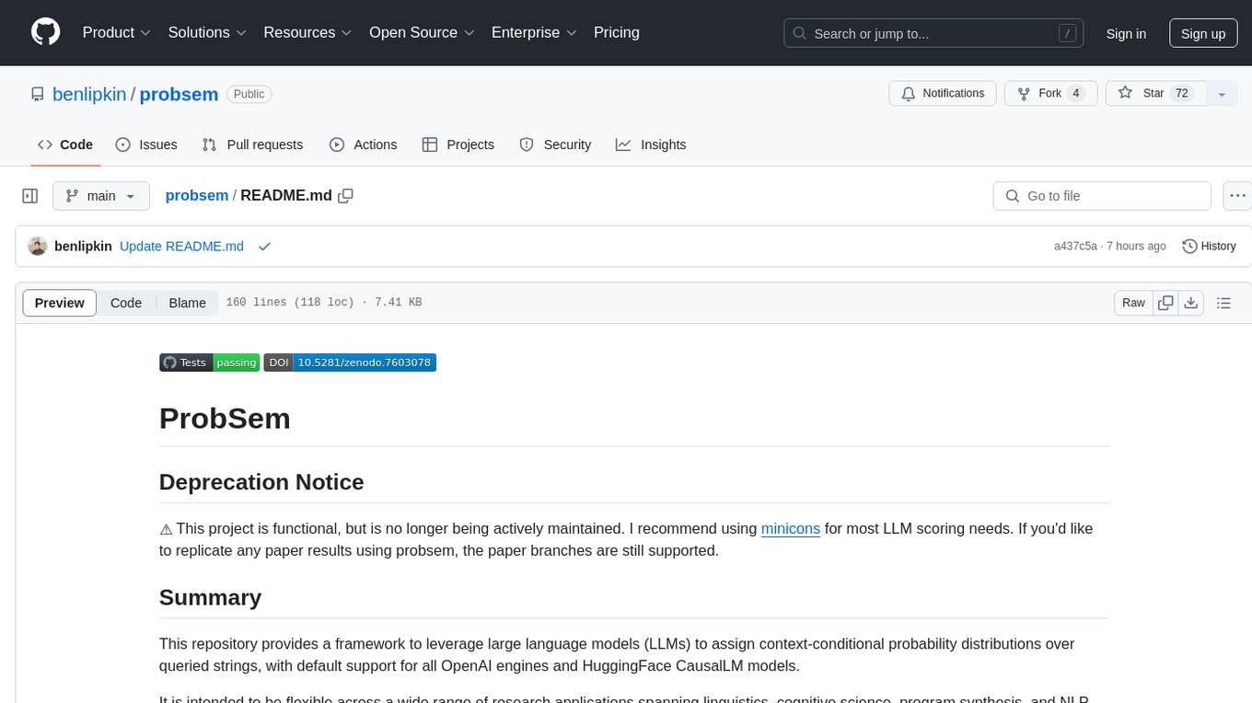
Task: Switch to the Projects tab
Action: click(x=458, y=144)
